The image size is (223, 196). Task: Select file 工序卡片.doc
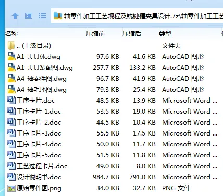[36, 101]
